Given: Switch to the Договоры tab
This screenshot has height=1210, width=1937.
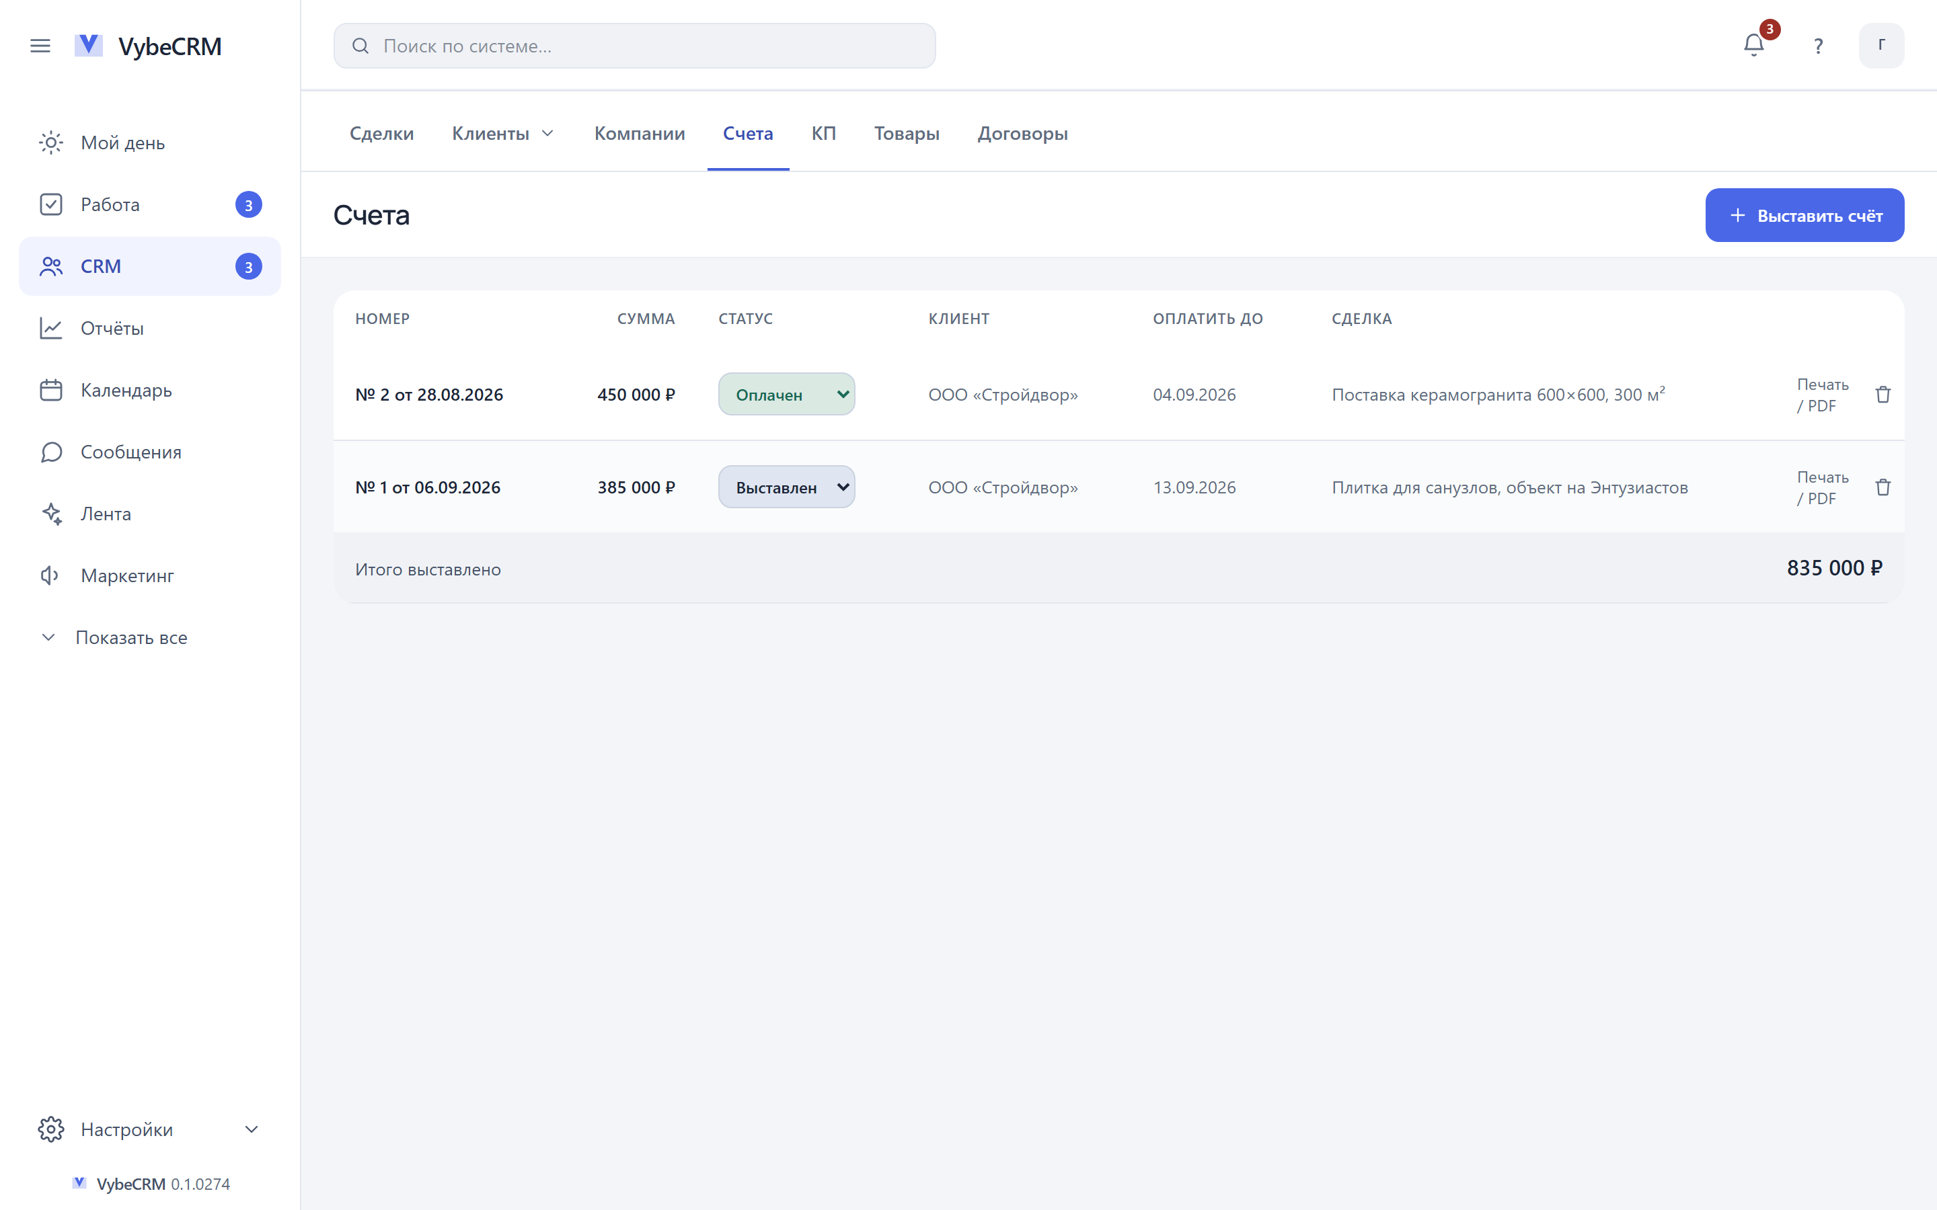Looking at the screenshot, I should tap(1022, 133).
